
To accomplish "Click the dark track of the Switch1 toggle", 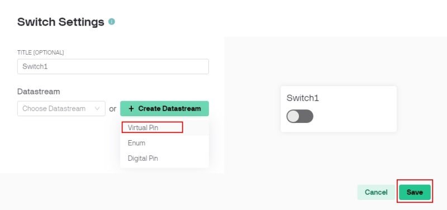I will 306,116.
